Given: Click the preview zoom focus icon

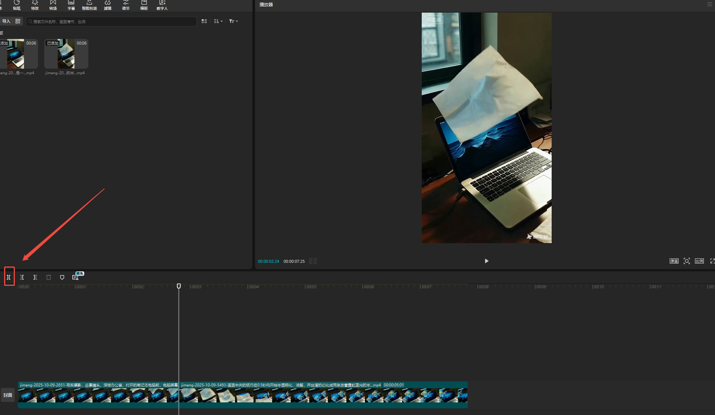Looking at the screenshot, I should 687,261.
